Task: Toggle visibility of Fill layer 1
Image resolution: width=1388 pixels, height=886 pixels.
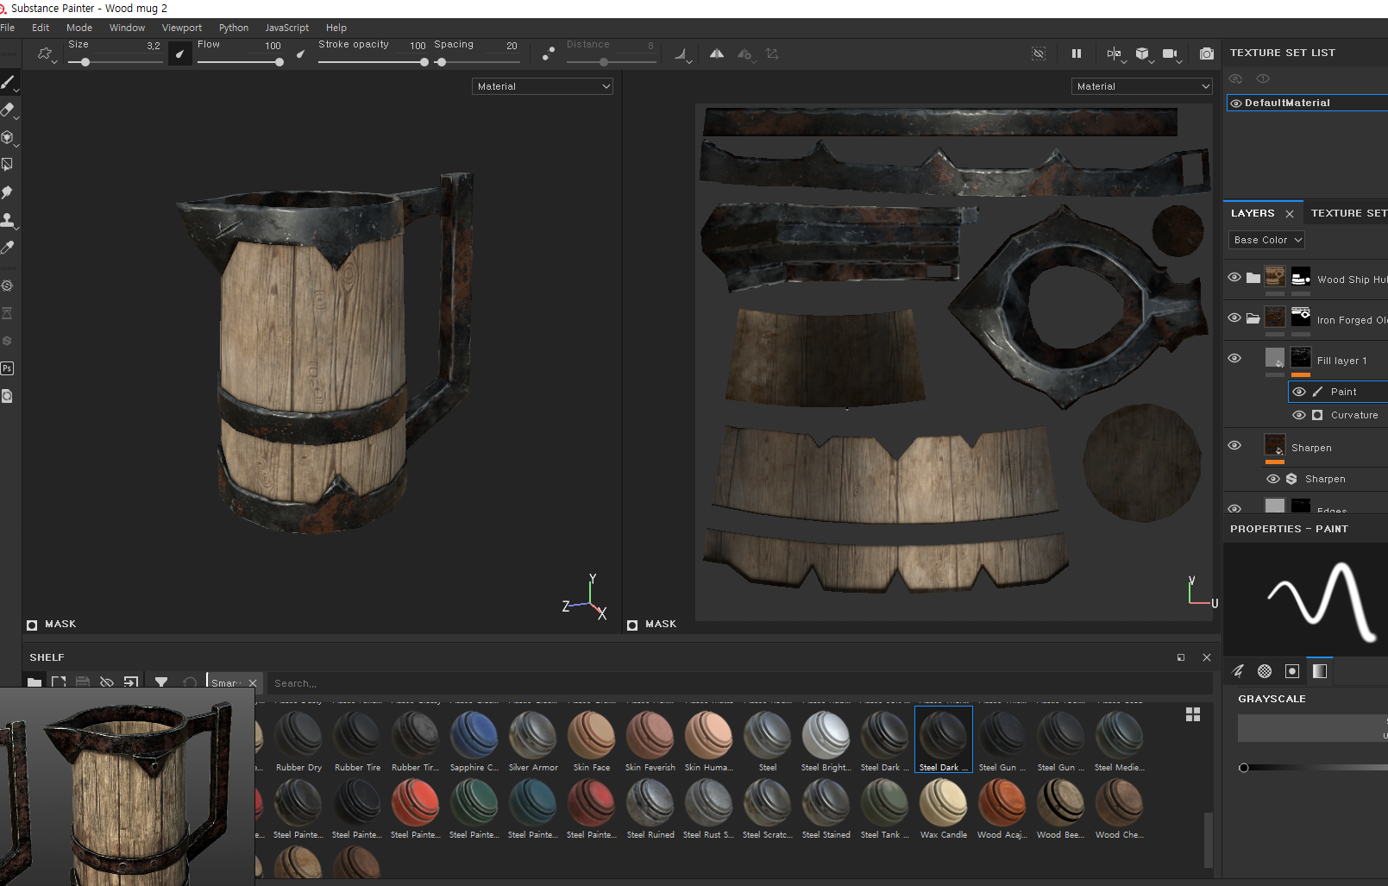Action: click(x=1234, y=358)
